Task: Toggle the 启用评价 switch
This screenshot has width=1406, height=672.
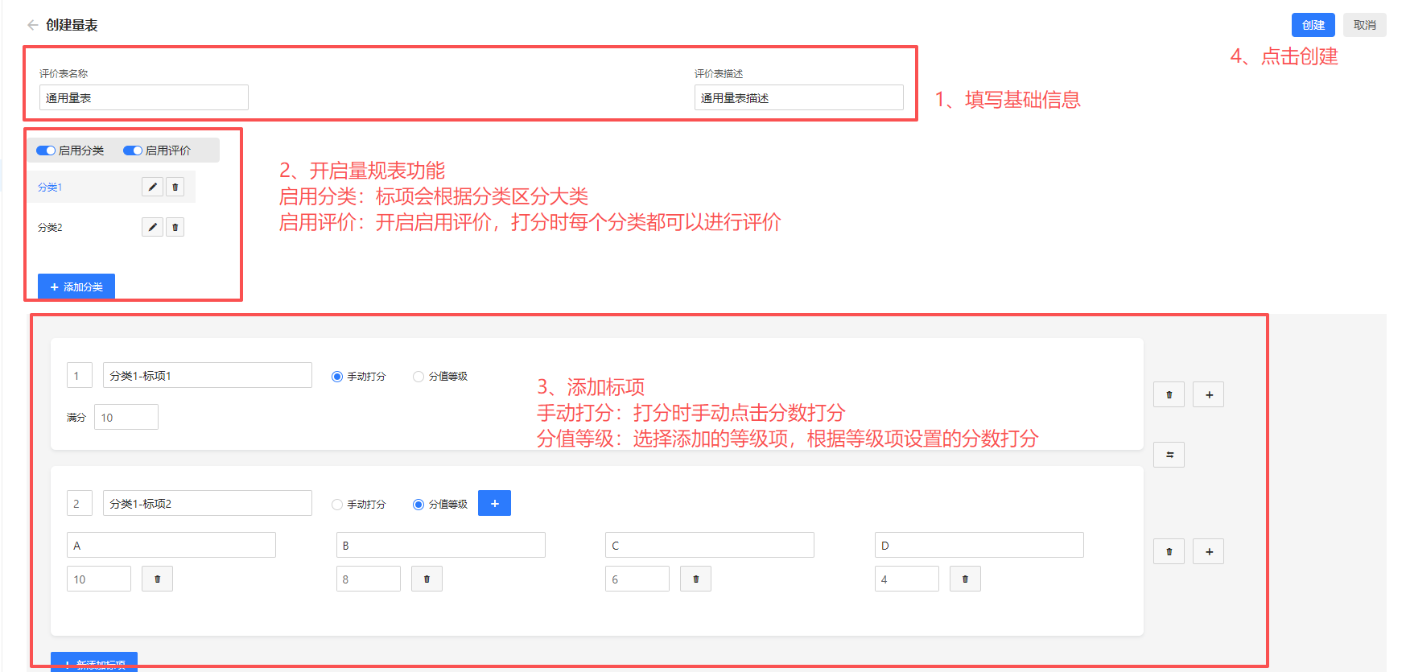Action: coord(133,150)
